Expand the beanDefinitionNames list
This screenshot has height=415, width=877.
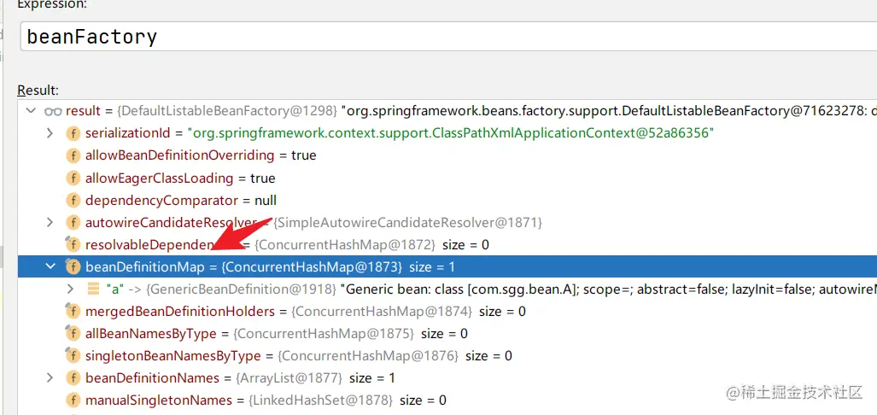(x=50, y=378)
